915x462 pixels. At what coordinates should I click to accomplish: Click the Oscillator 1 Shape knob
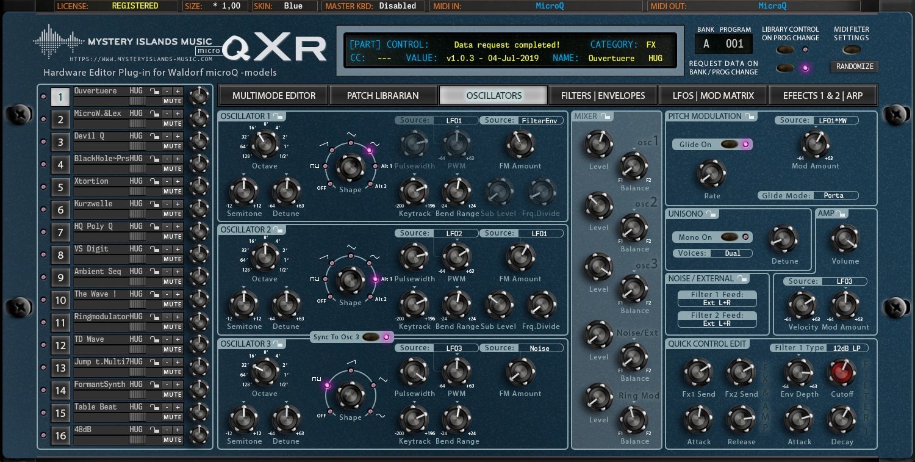click(351, 167)
